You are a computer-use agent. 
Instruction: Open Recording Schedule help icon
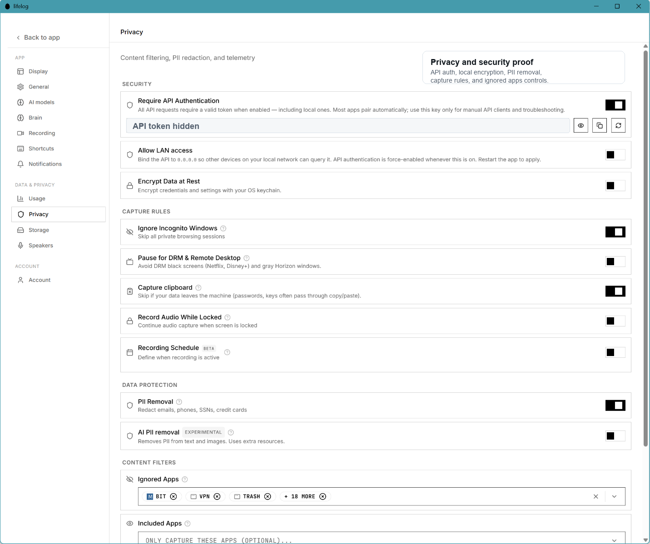227,352
